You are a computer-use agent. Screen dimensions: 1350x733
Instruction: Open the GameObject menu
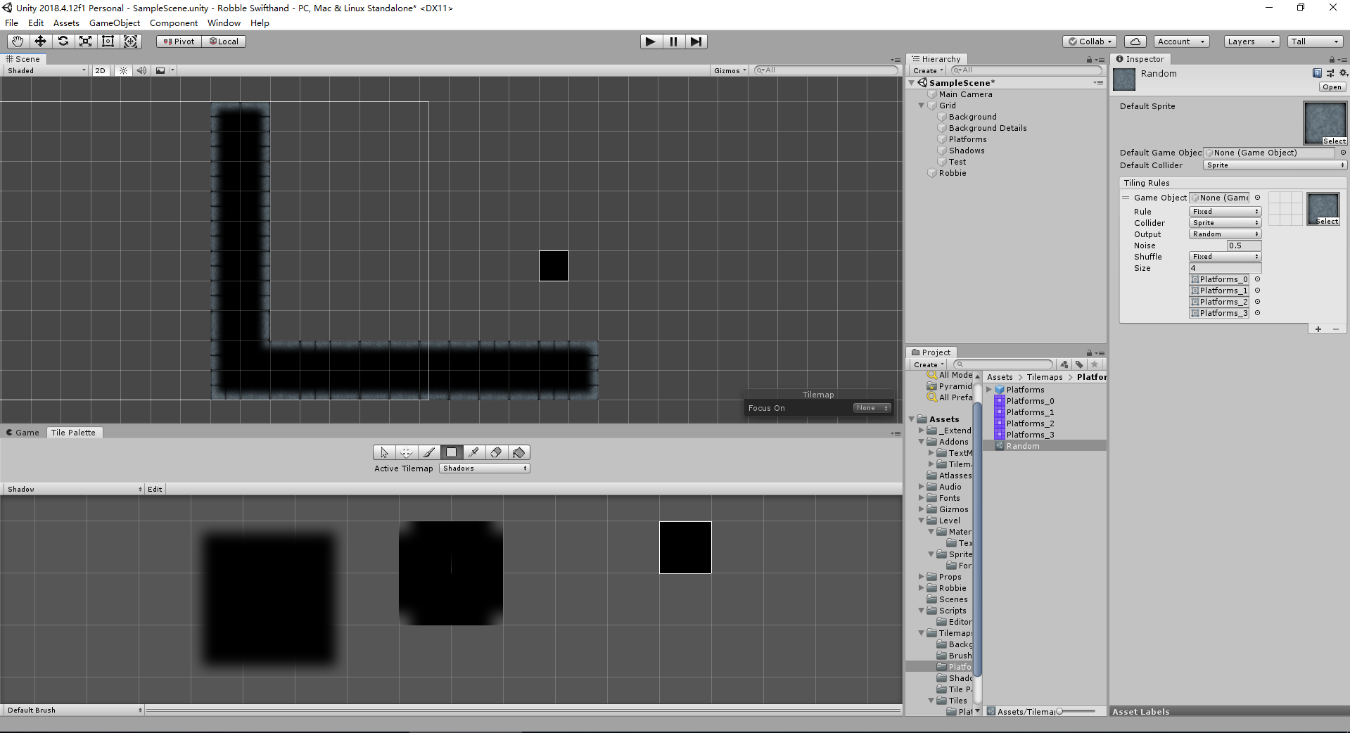click(115, 23)
